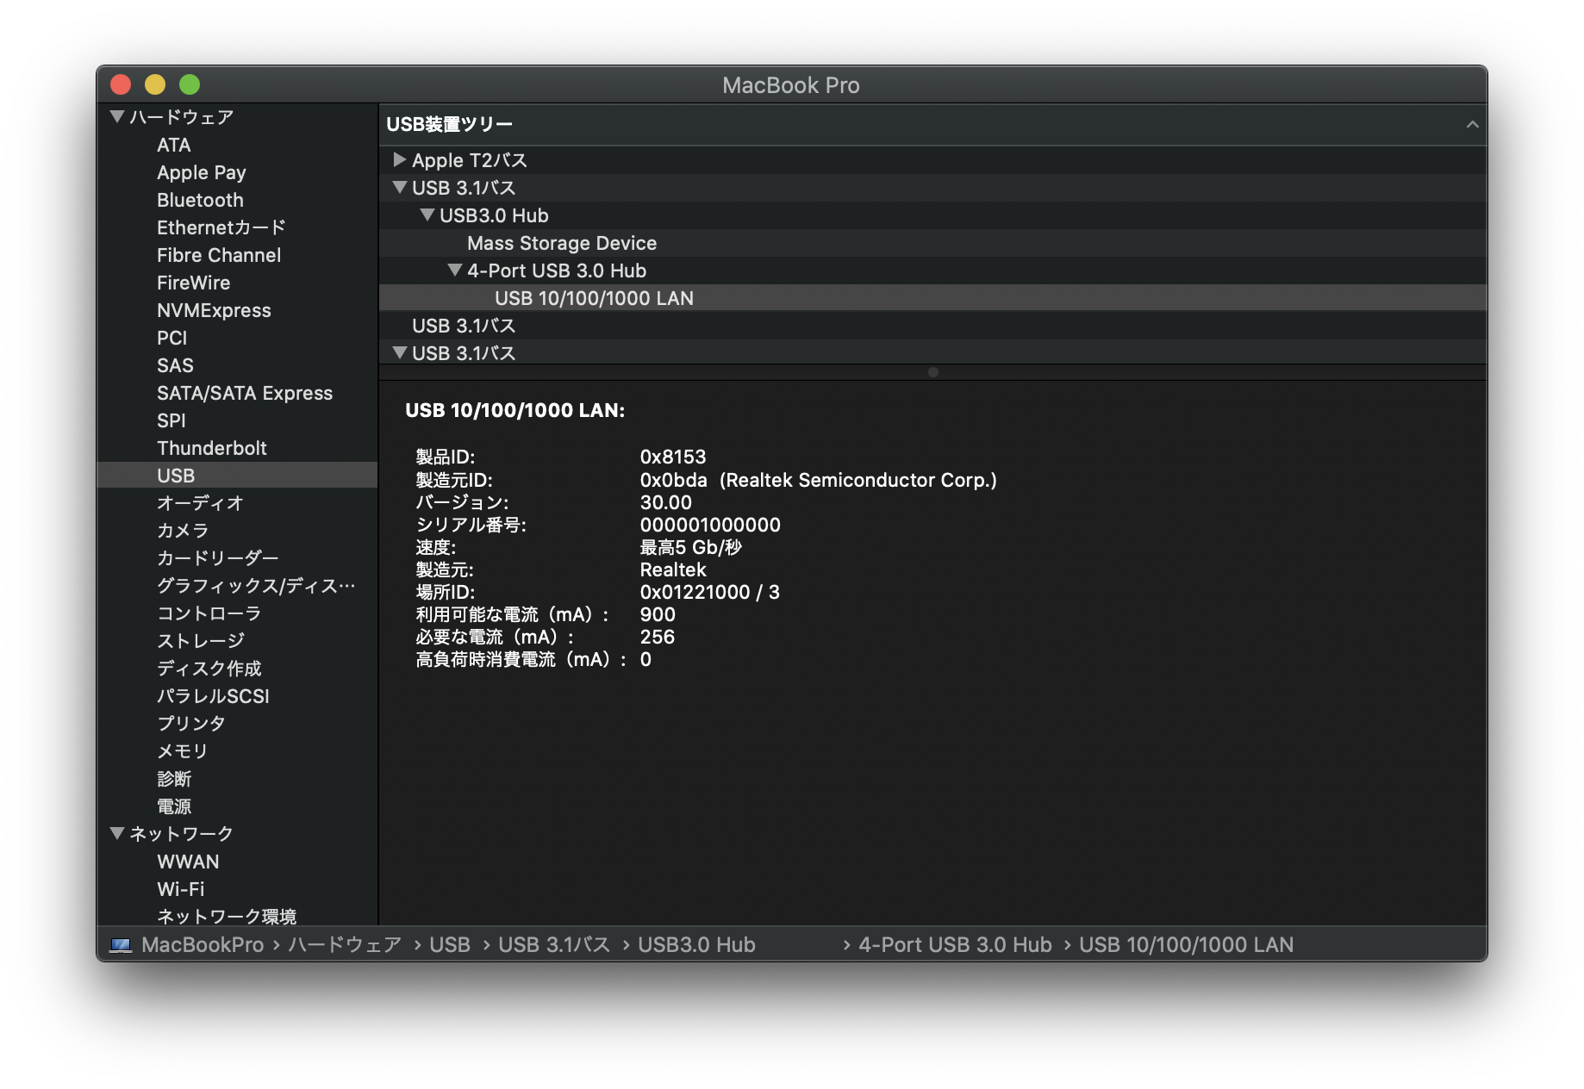Select Ethernetカード in the sidebar
The height and width of the screenshot is (1089, 1584).
(221, 227)
